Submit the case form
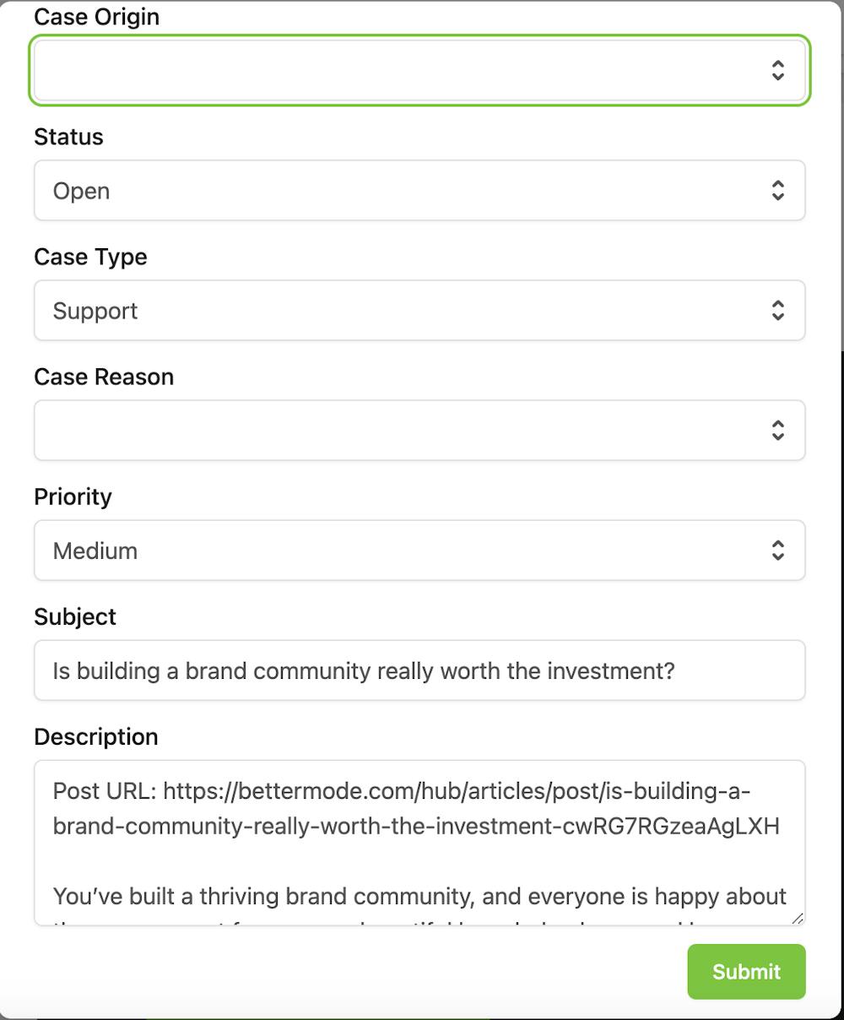844x1020 pixels. (746, 972)
